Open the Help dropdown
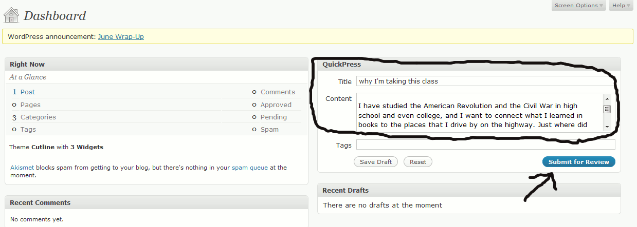Screen dimensions: 637x227 (x=622, y=6)
